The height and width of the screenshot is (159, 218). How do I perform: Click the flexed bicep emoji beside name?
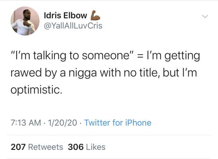point(95,15)
